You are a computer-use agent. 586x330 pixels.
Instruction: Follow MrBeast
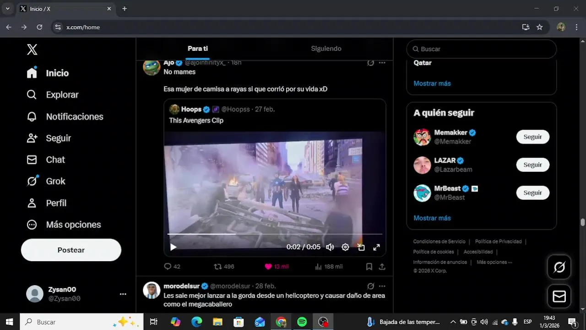point(532,192)
